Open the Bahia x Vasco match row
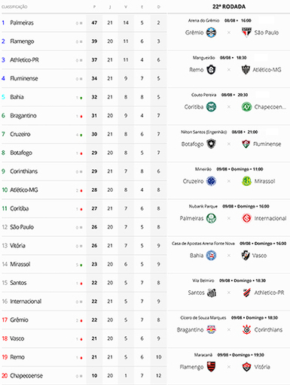 click(x=229, y=253)
